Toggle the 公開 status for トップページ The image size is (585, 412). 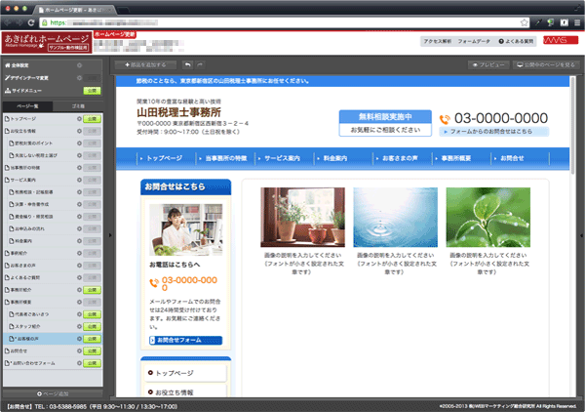click(92, 117)
